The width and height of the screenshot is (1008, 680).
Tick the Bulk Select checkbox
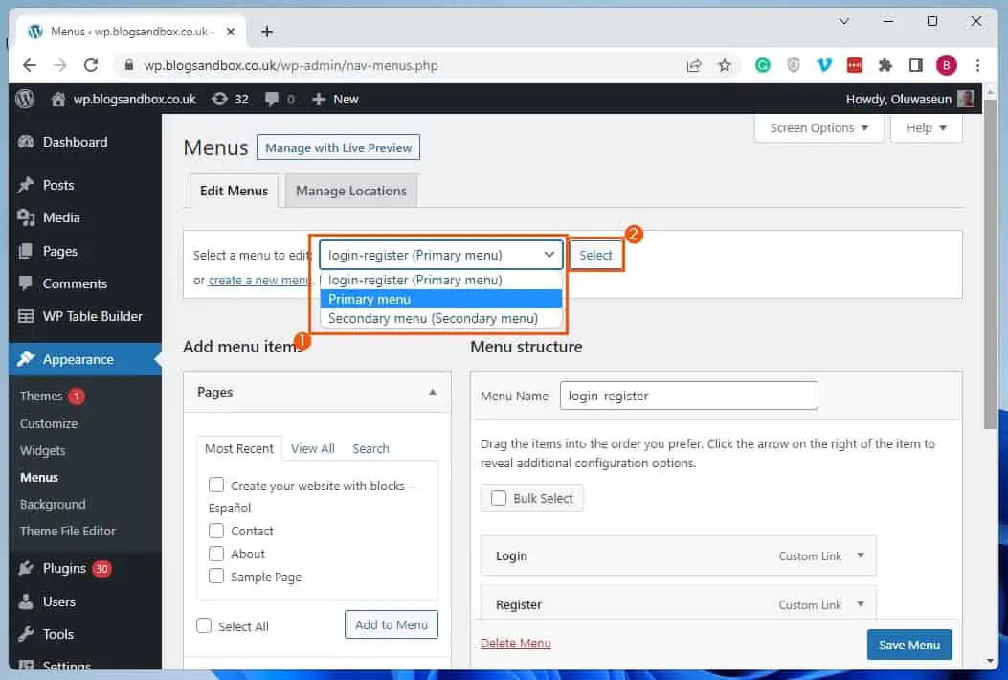coord(499,498)
